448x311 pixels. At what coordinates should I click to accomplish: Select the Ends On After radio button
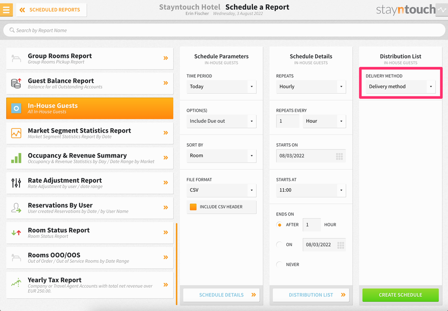tap(280, 225)
